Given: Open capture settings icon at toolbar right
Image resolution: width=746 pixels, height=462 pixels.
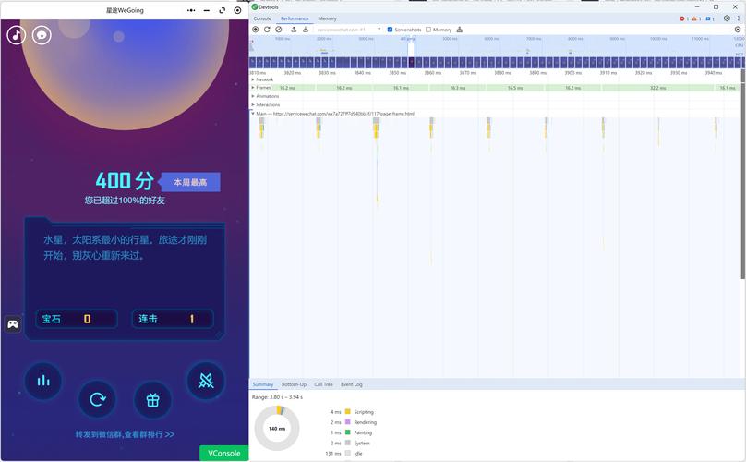Looking at the screenshot, I should [738, 30].
